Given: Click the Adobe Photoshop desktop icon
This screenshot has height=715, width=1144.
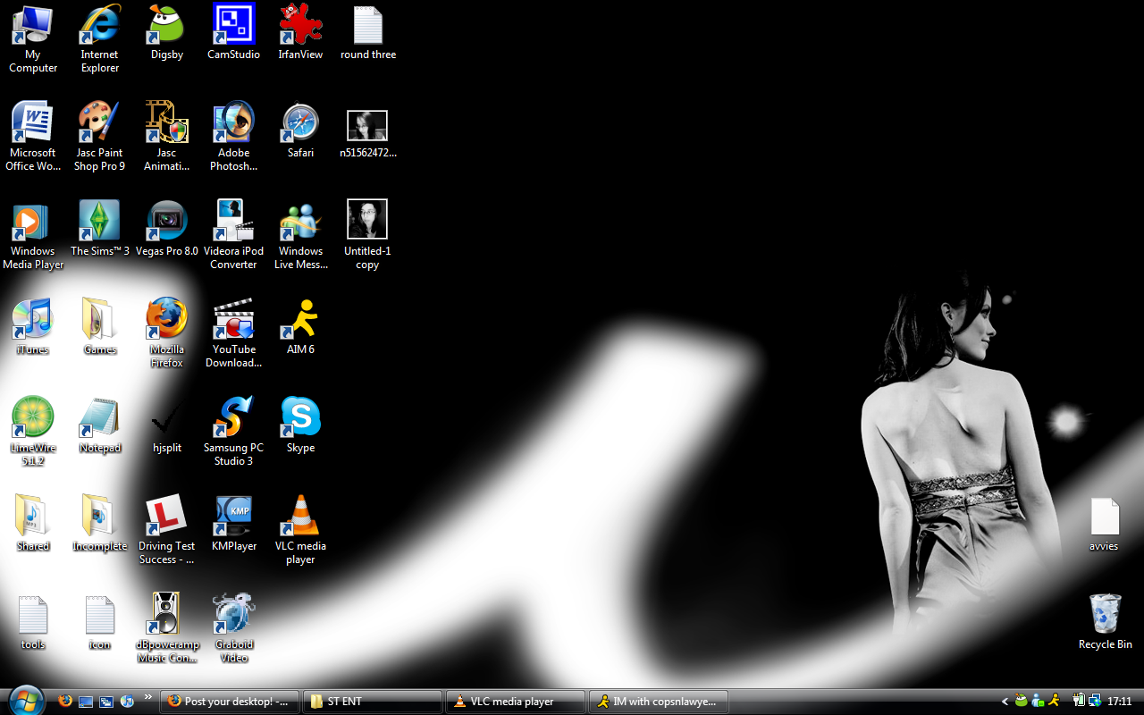Looking at the screenshot, I should point(233,123).
